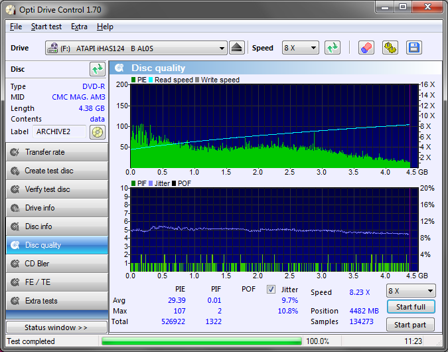Click the Create test disc icon
448x352 pixels.
click(x=15, y=171)
